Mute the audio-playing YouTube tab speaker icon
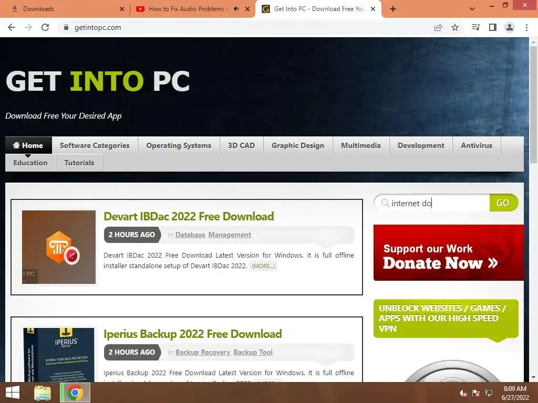Screen dimensions: 538x403 point(236,9)
